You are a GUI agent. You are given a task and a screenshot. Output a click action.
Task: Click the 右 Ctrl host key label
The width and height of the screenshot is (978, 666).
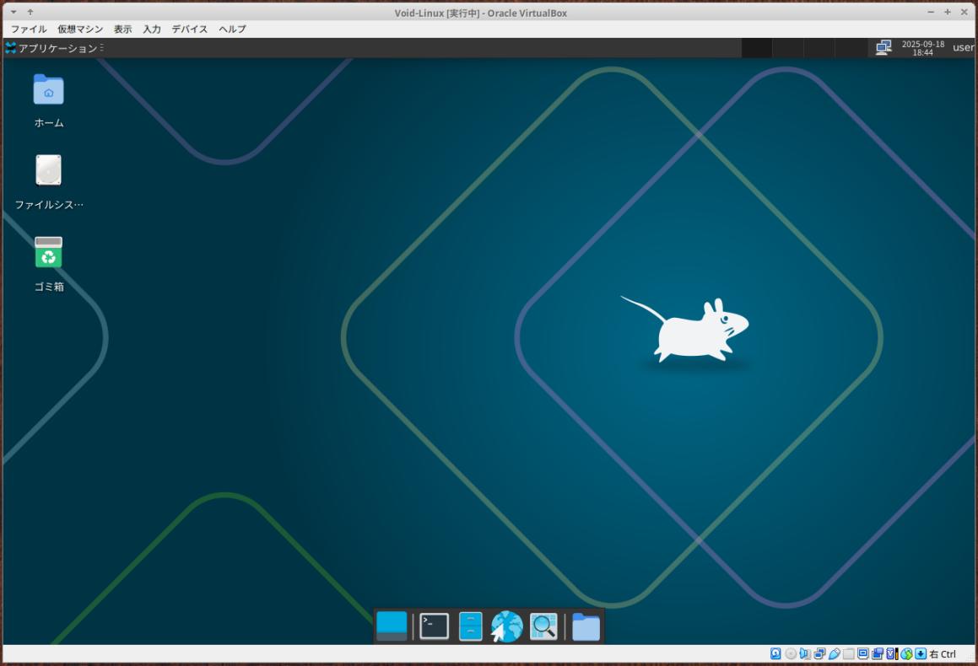coord(943,653)
